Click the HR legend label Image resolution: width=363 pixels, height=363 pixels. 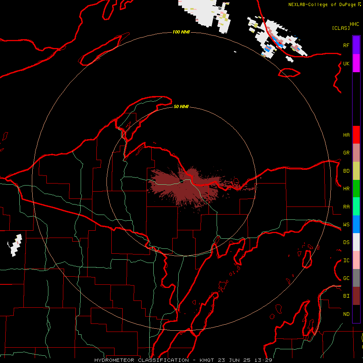[346, 189]
